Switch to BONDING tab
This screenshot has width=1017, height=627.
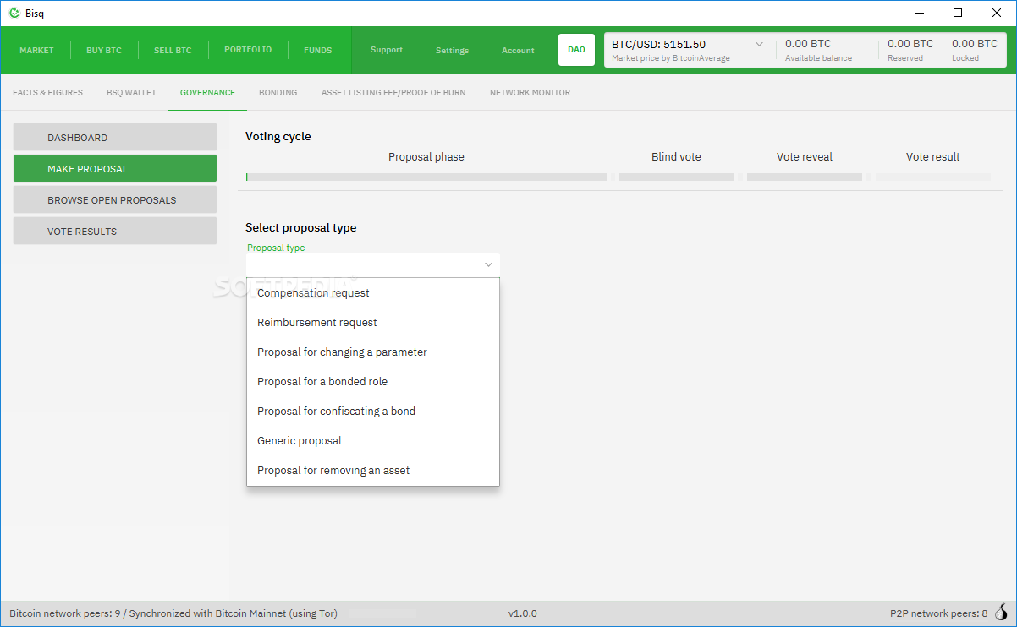click(x=278, y=93)
